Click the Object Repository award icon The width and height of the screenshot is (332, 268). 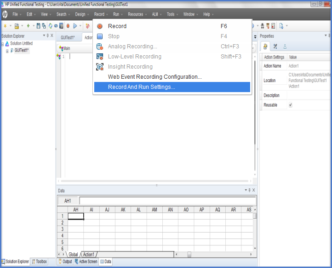[x=268, y=26]
